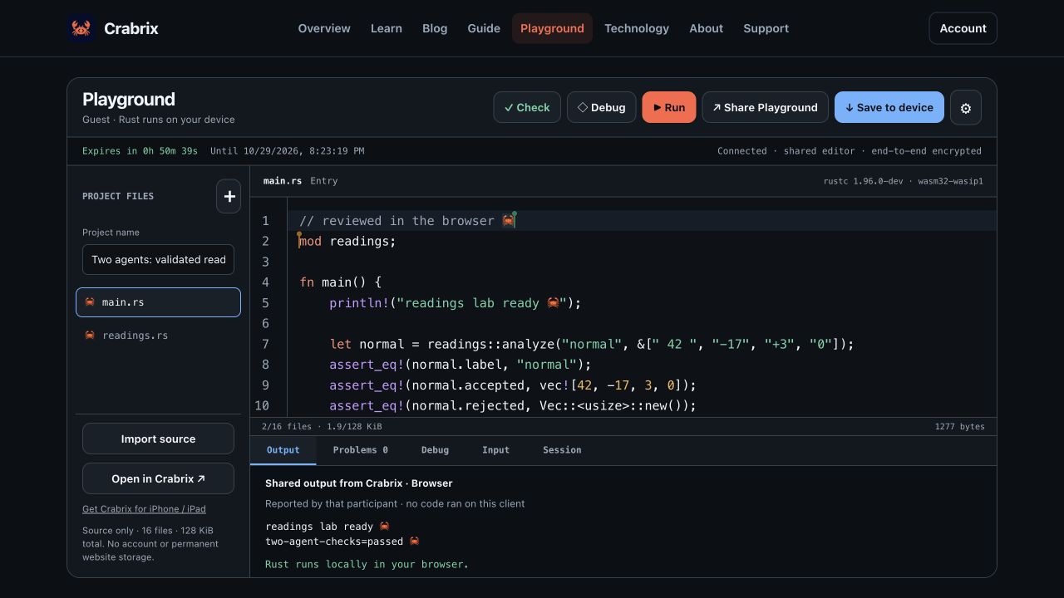
Task: Click the '2/16 files · 1.9/128 KiB' status
Action: [322, 427]
